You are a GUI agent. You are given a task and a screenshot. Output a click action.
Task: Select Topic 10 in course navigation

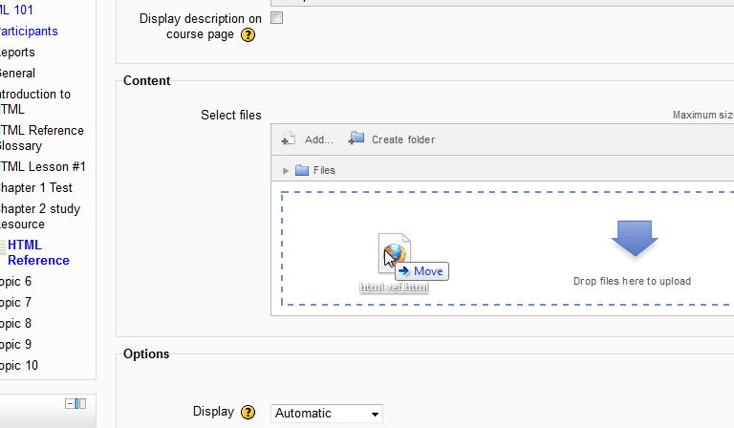click(x=19, y=365)
